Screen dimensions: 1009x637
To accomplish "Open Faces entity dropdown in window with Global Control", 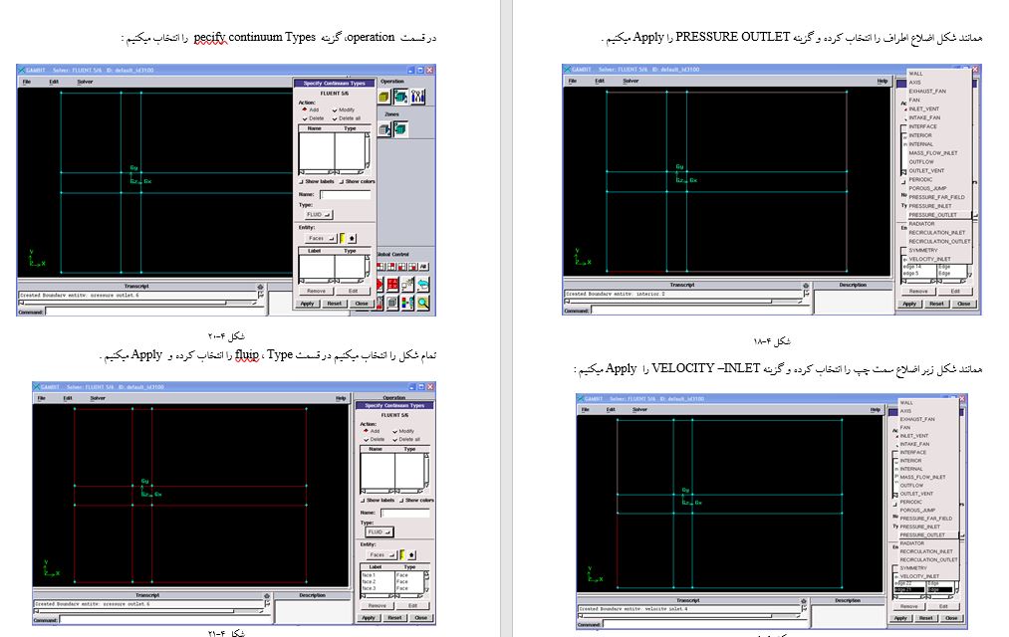I will click(318, 238).
